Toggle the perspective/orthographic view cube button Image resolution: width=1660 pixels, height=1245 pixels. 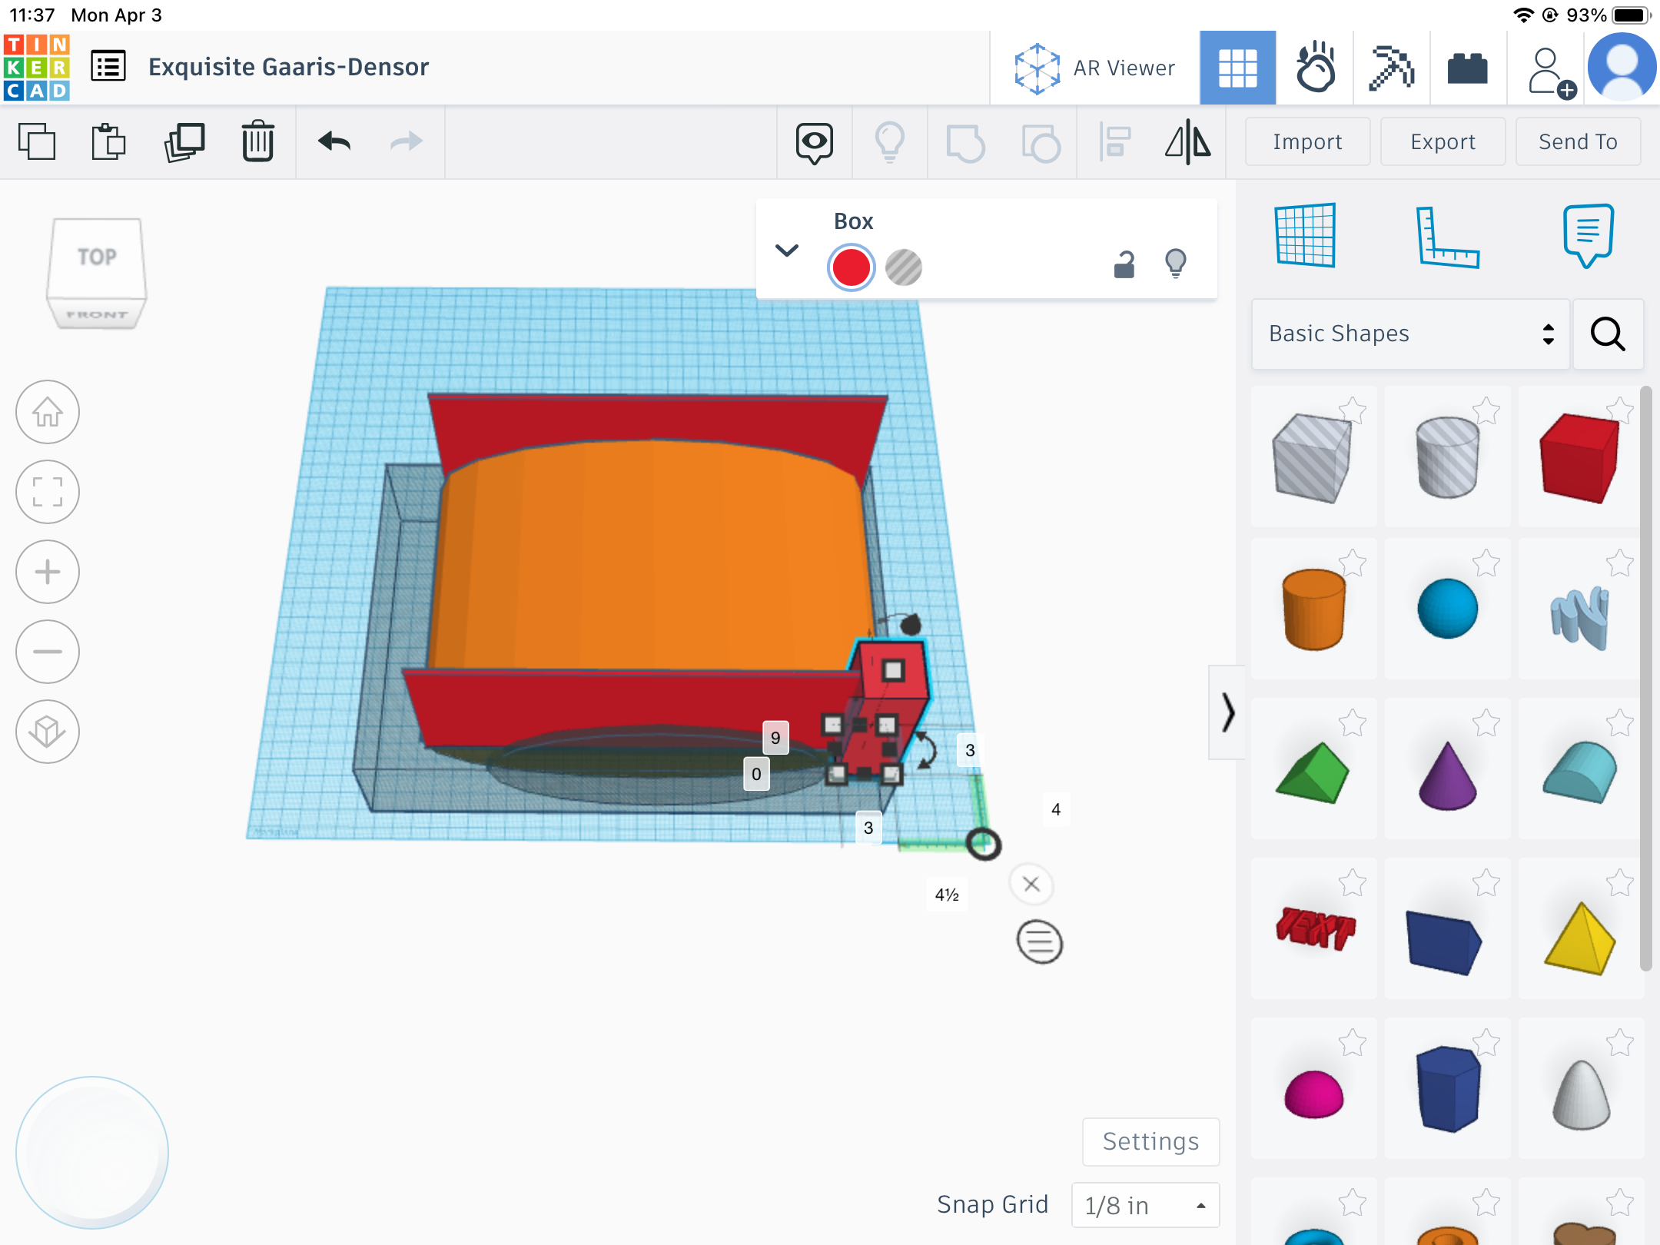(x=48, y=732)
